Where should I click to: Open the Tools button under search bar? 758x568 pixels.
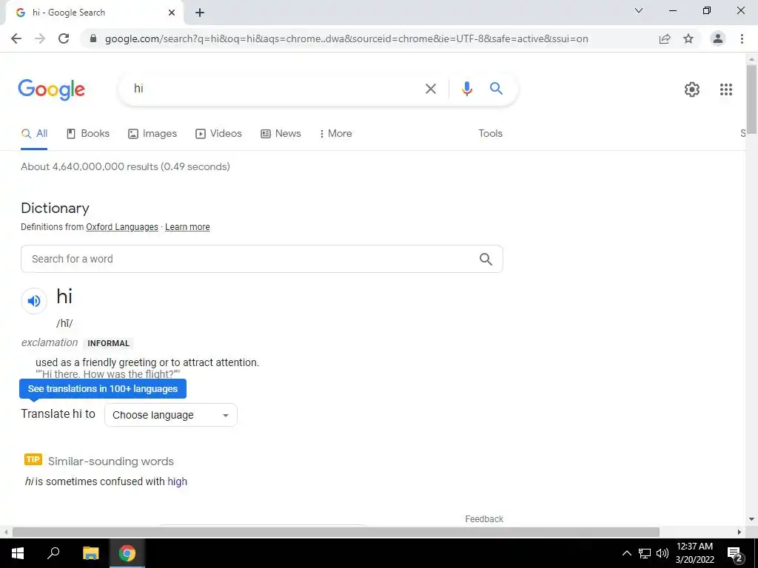pos(490,134)
